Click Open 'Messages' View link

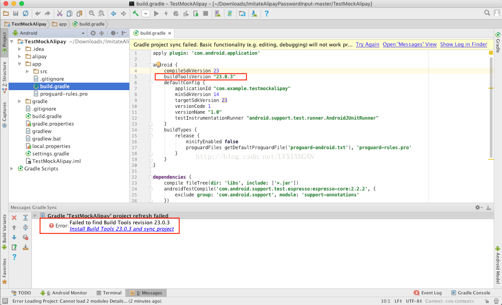coord(410,44)
